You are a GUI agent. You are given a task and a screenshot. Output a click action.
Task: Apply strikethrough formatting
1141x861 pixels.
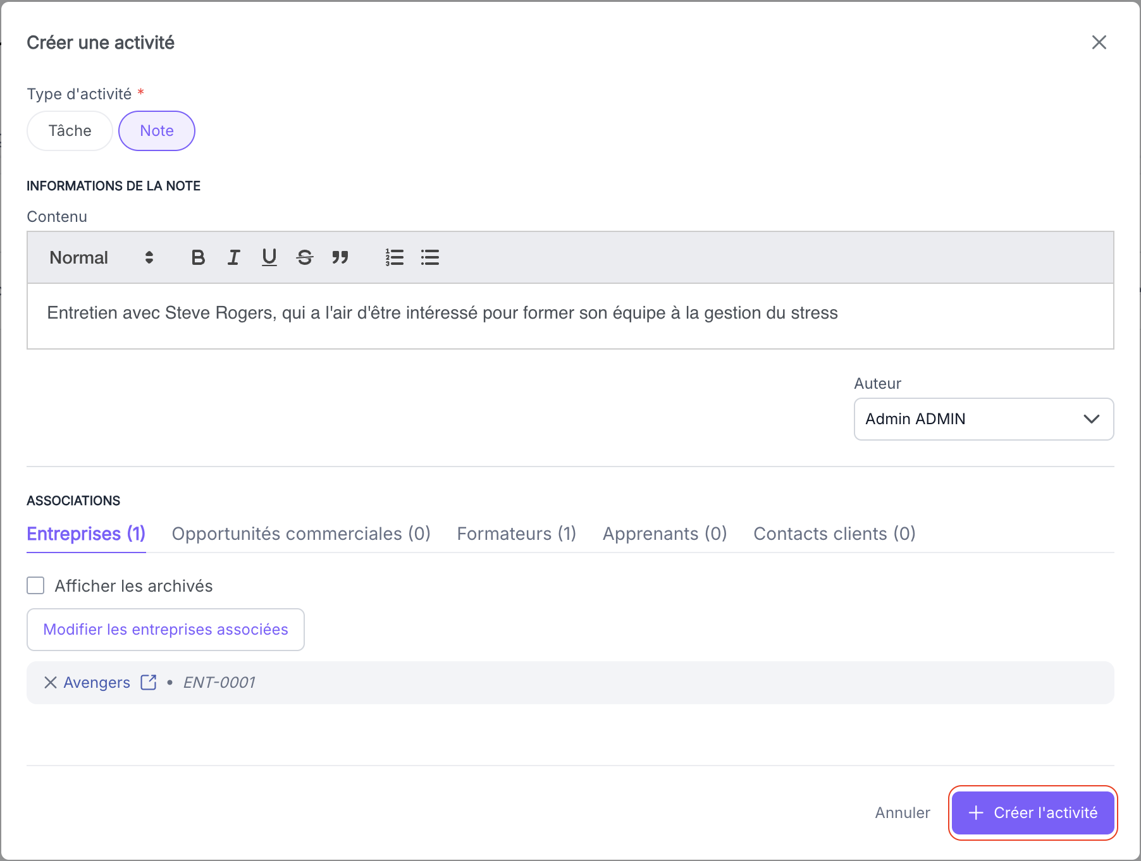coord(305,257)
